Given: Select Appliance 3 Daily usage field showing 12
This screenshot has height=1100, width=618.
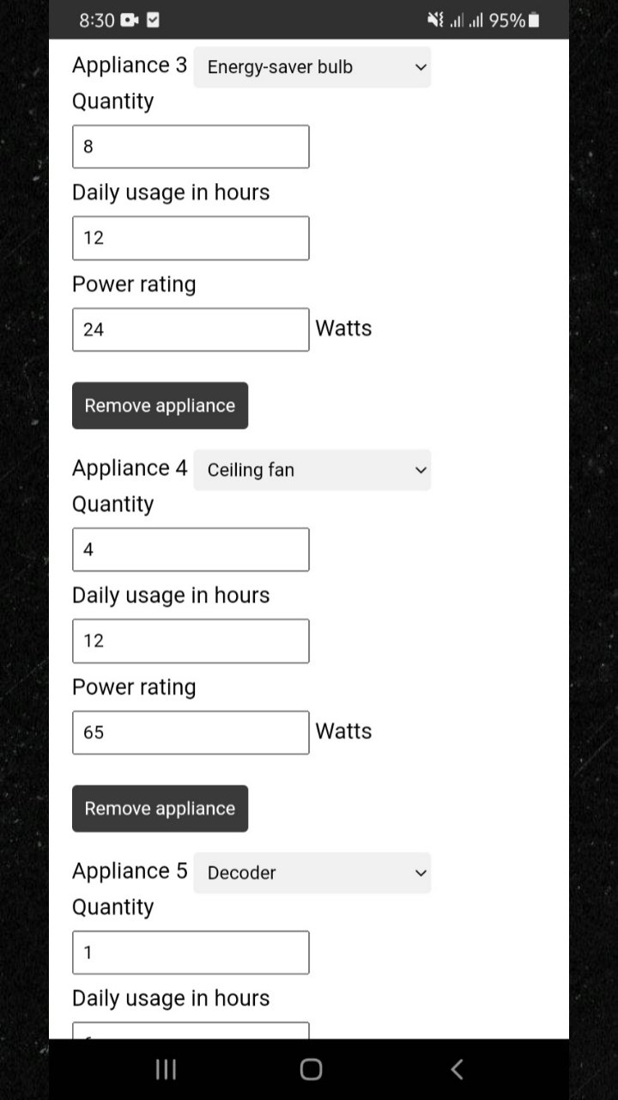Looking at the screenshot, I should coord(191,238).
